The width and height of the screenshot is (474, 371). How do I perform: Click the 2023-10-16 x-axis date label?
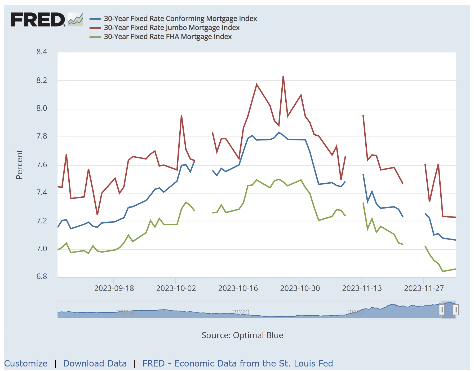[238, 288]
